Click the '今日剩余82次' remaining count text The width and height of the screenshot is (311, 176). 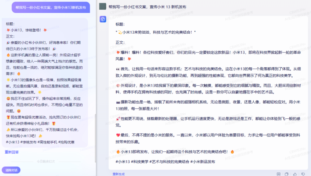tap(46, 161)
